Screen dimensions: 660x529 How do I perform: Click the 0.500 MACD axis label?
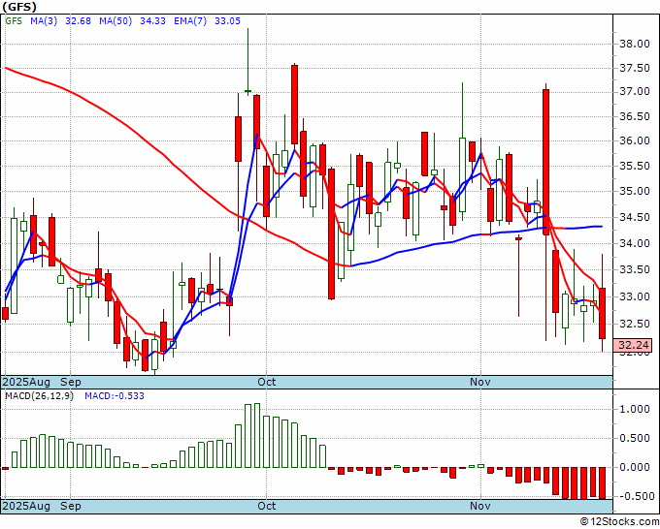coord(637,438)
